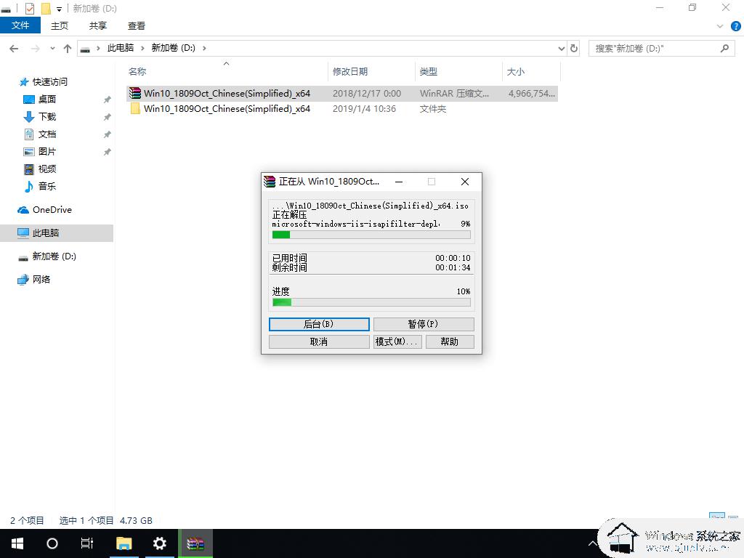Image resolution: width=744 pixels, height=558 pixels.
Task: Open 图片 in quick access
Action: [x=47, y=151]
